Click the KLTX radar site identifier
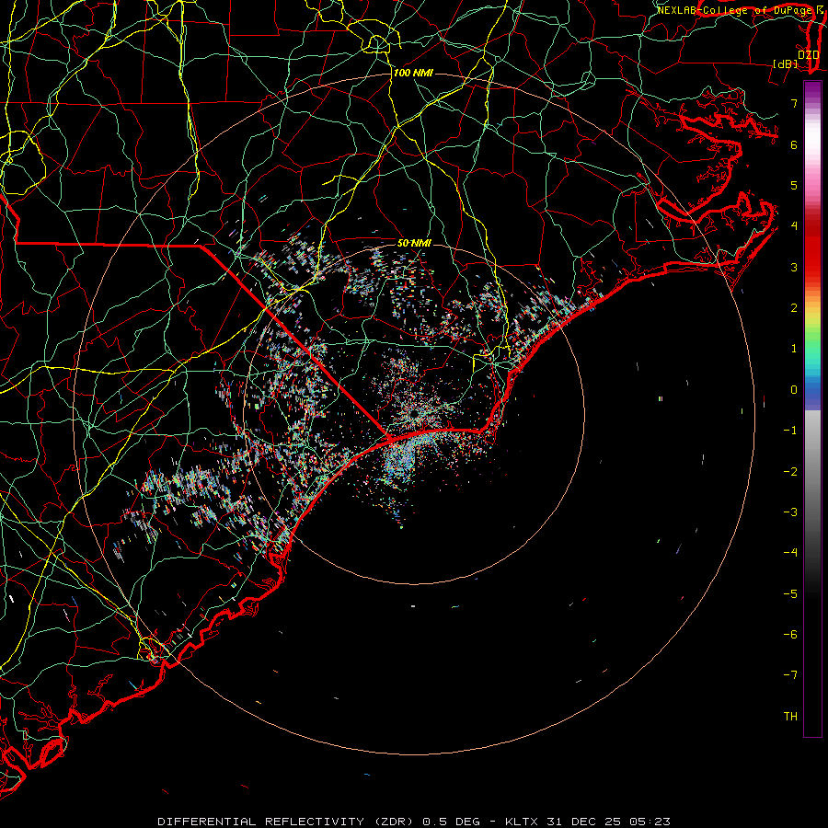828x828 pixels. (522, 822)
